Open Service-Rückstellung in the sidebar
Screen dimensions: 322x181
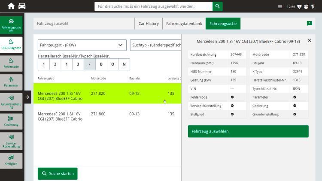tap(11, 141)
